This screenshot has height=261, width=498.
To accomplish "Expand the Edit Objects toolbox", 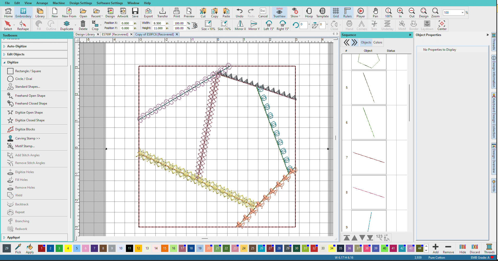I will (x=35, y=54).
